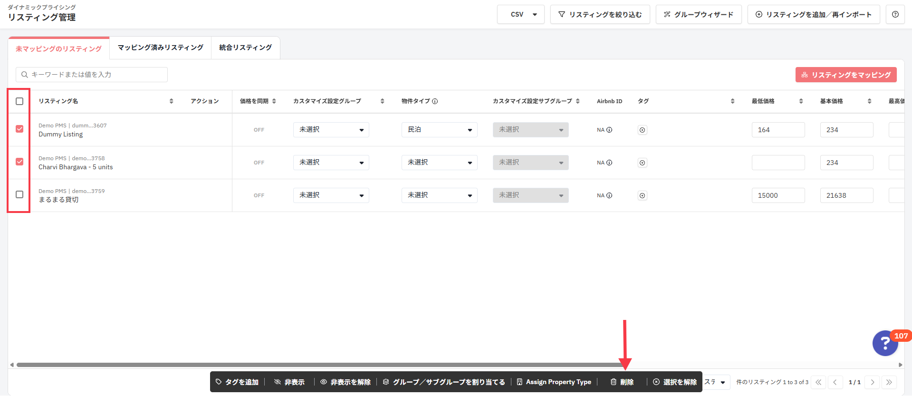Viewport: 912px width, 396px height.
Task: Sort by カスタマイズ設定サブグループ column
Action: click(577, 101)
